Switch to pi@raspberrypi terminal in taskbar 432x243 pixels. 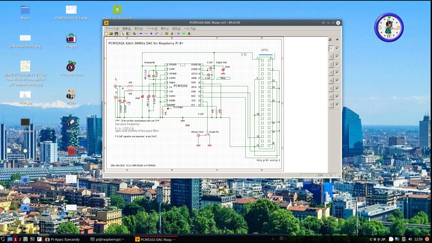pos(107,239)
